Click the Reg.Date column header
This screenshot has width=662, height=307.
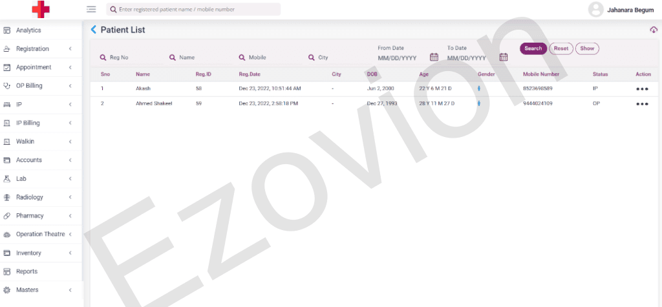(x=250, y=74)
